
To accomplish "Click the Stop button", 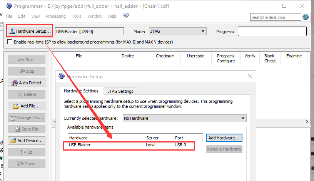I will pos(27,71).
